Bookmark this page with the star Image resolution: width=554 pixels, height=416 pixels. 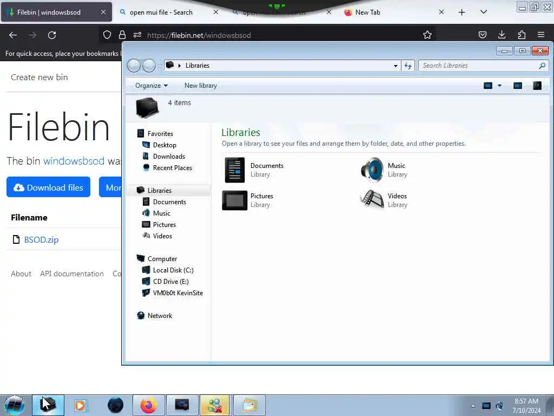(427, 35)
